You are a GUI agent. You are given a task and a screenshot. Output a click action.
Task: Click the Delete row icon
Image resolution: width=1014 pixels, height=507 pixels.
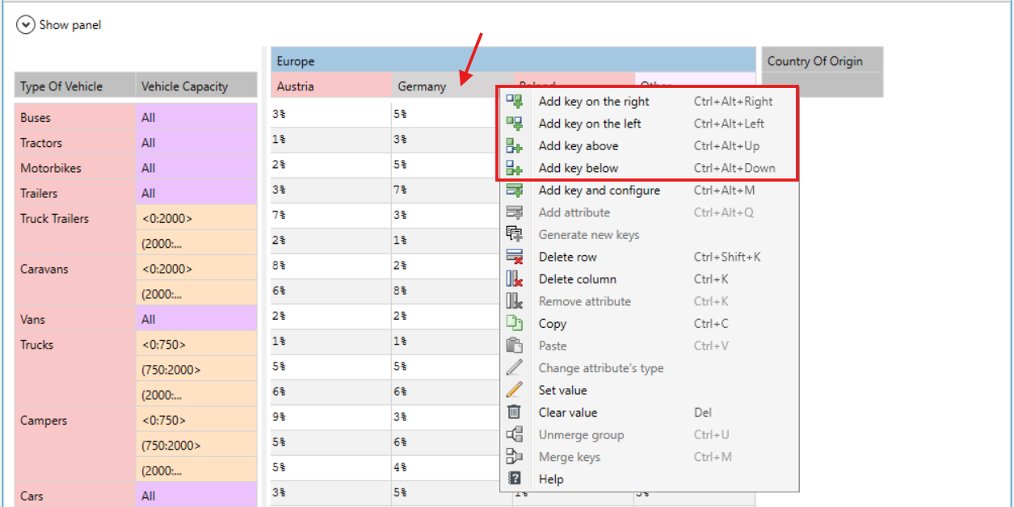pyautogui.click(x=515, y=257)
